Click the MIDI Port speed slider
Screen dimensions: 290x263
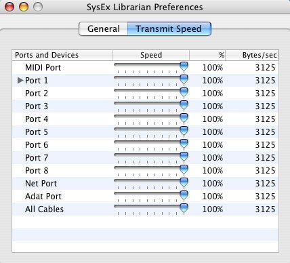coord(151,68)
